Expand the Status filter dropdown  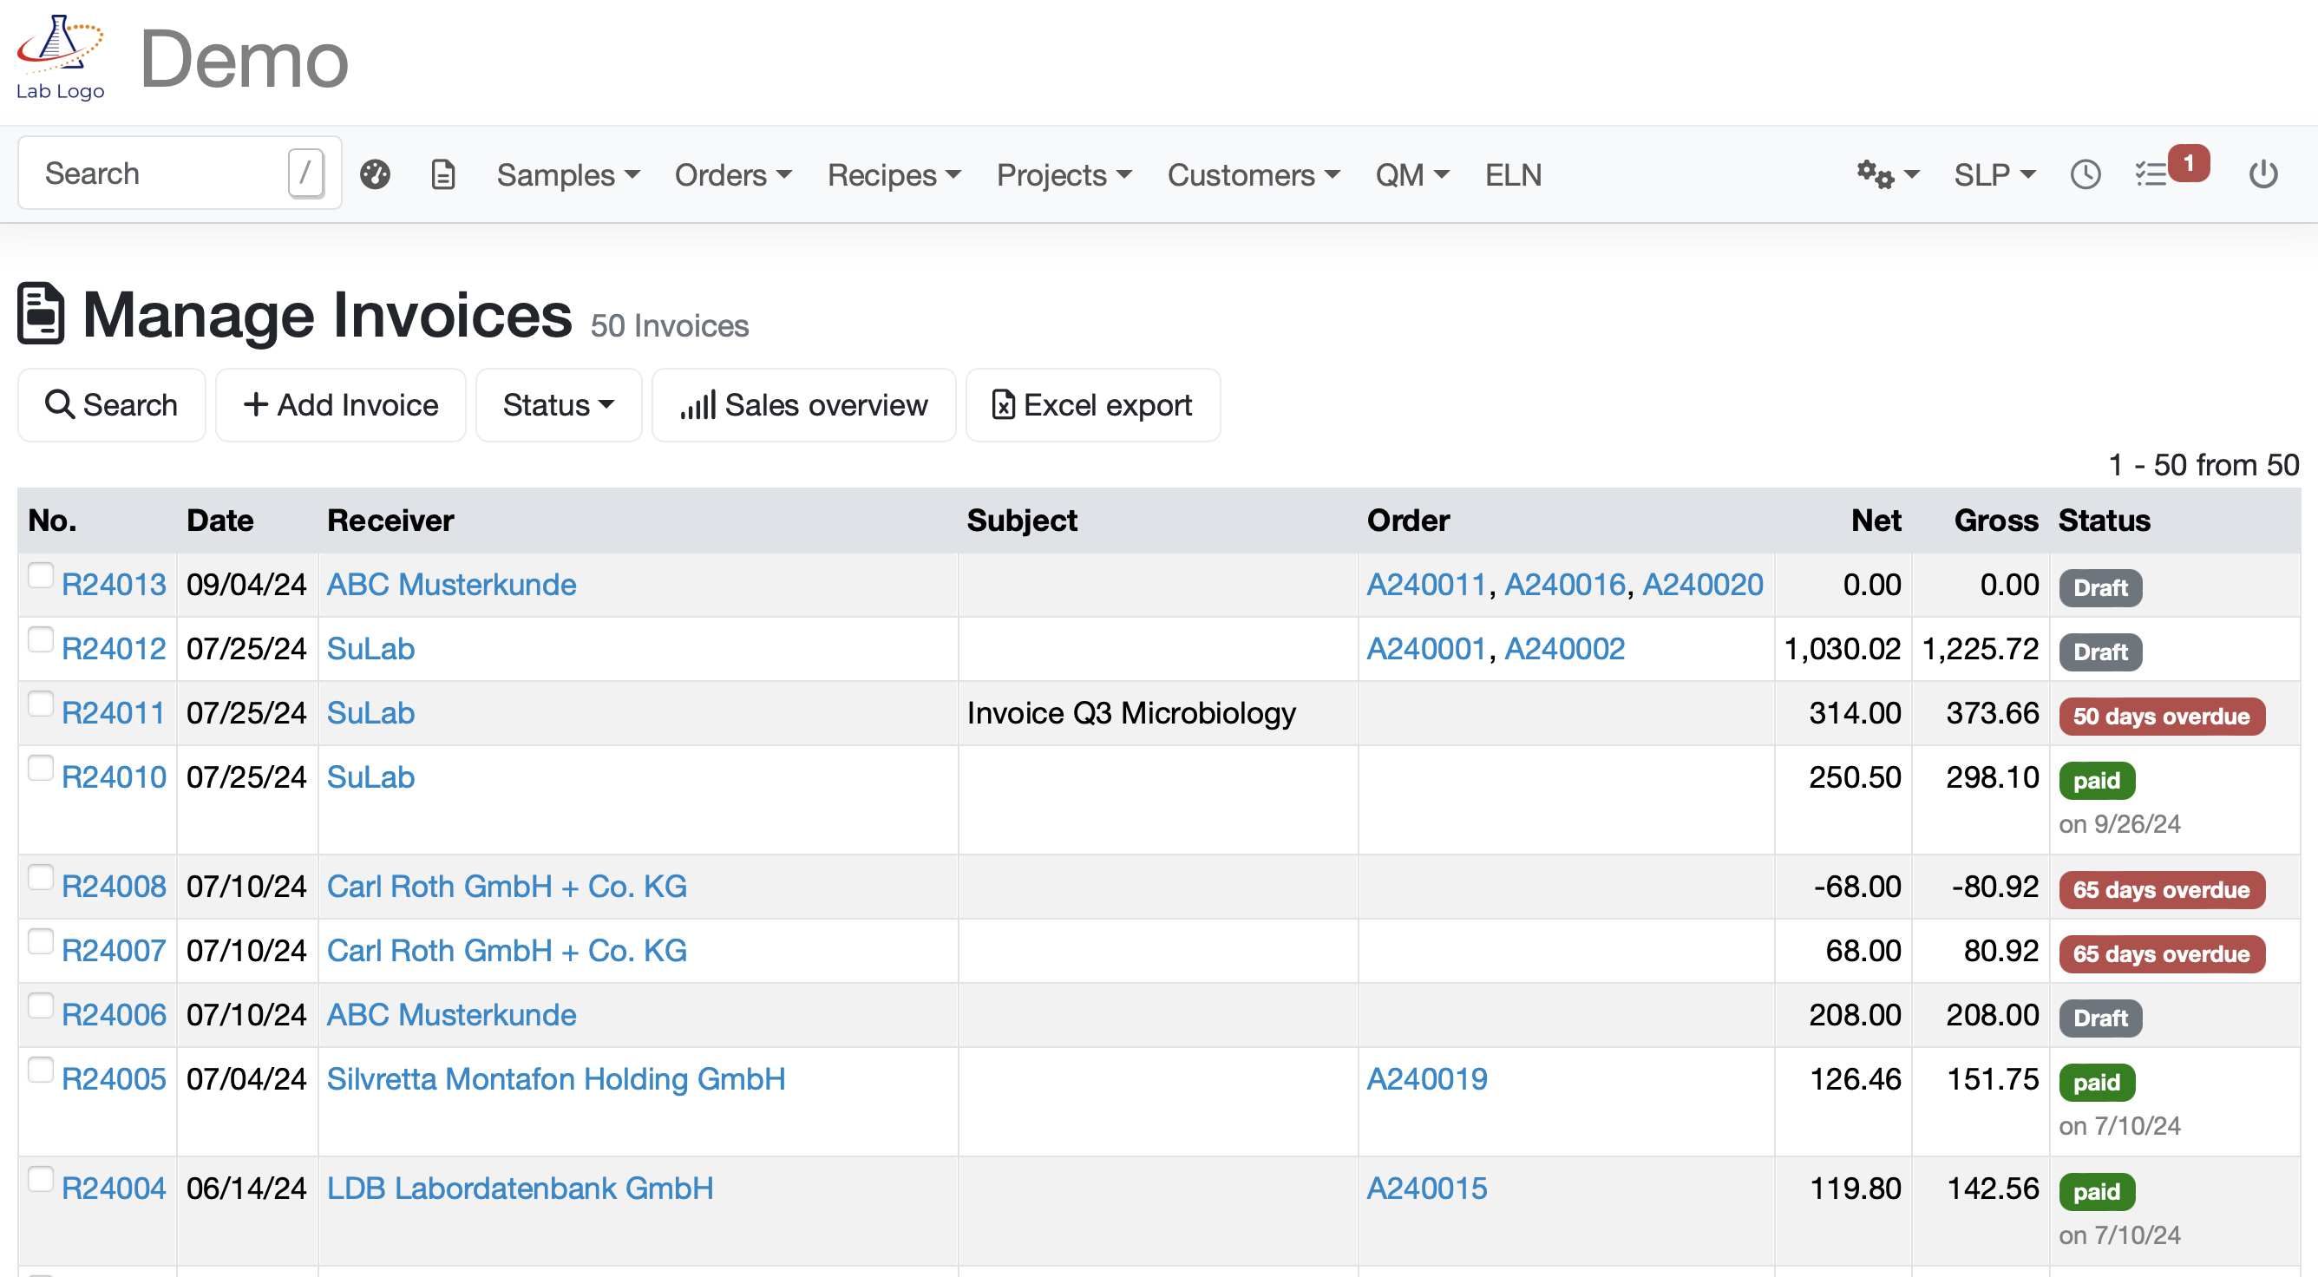(558, 405)
